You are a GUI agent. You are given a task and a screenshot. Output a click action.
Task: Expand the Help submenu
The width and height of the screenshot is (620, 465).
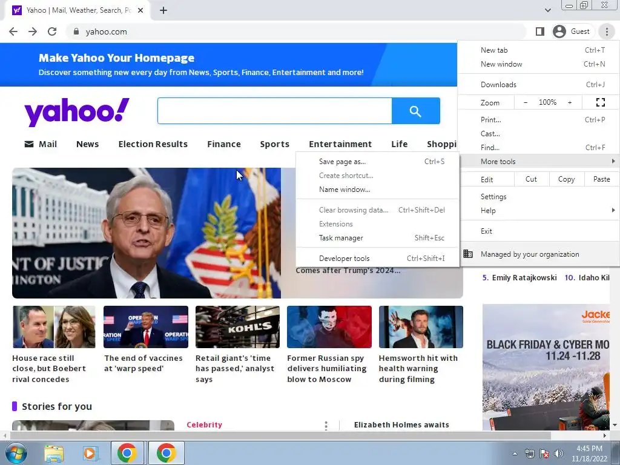pyautogui.click(x=538, y=211)
